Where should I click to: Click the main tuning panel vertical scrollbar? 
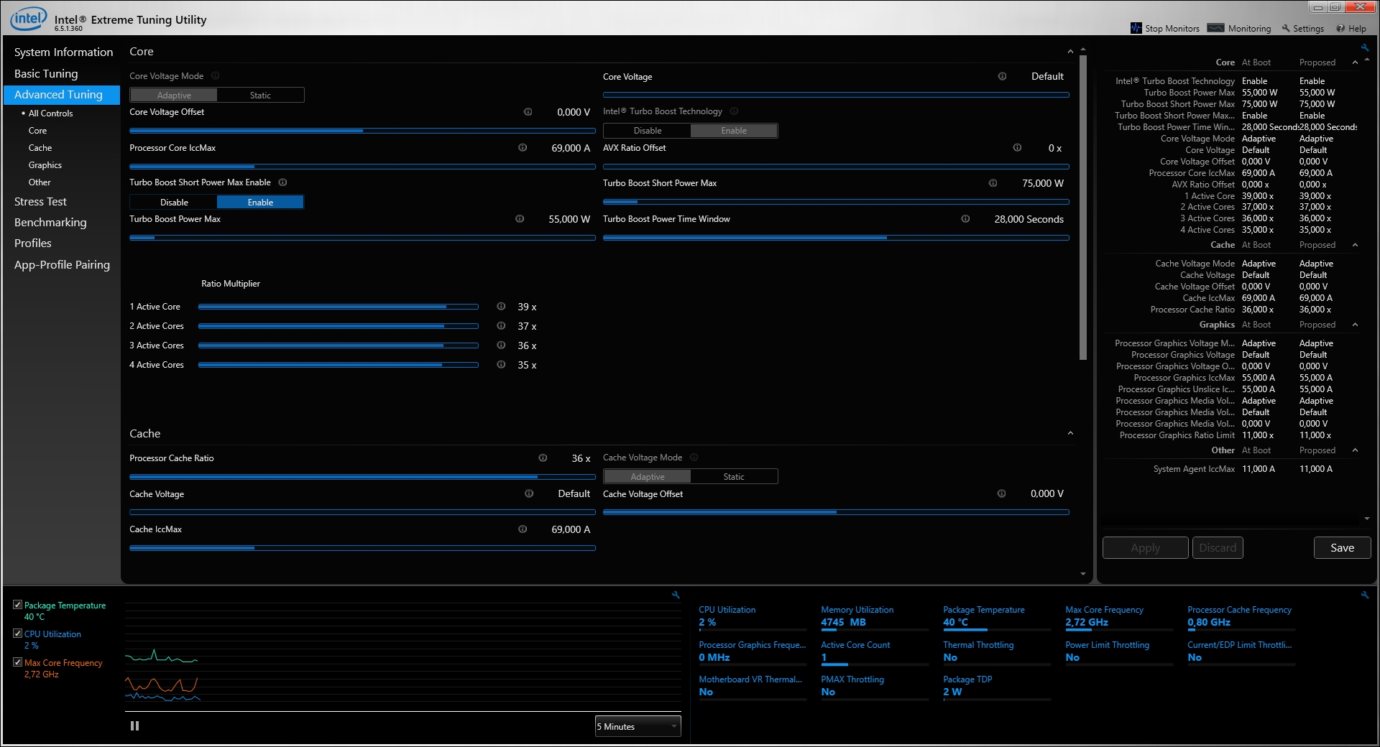1083,206
